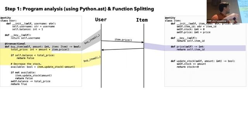Click the '@transactional' decorator
The image size is (248, 139).
pyautogui.click(x=15, y=44)
